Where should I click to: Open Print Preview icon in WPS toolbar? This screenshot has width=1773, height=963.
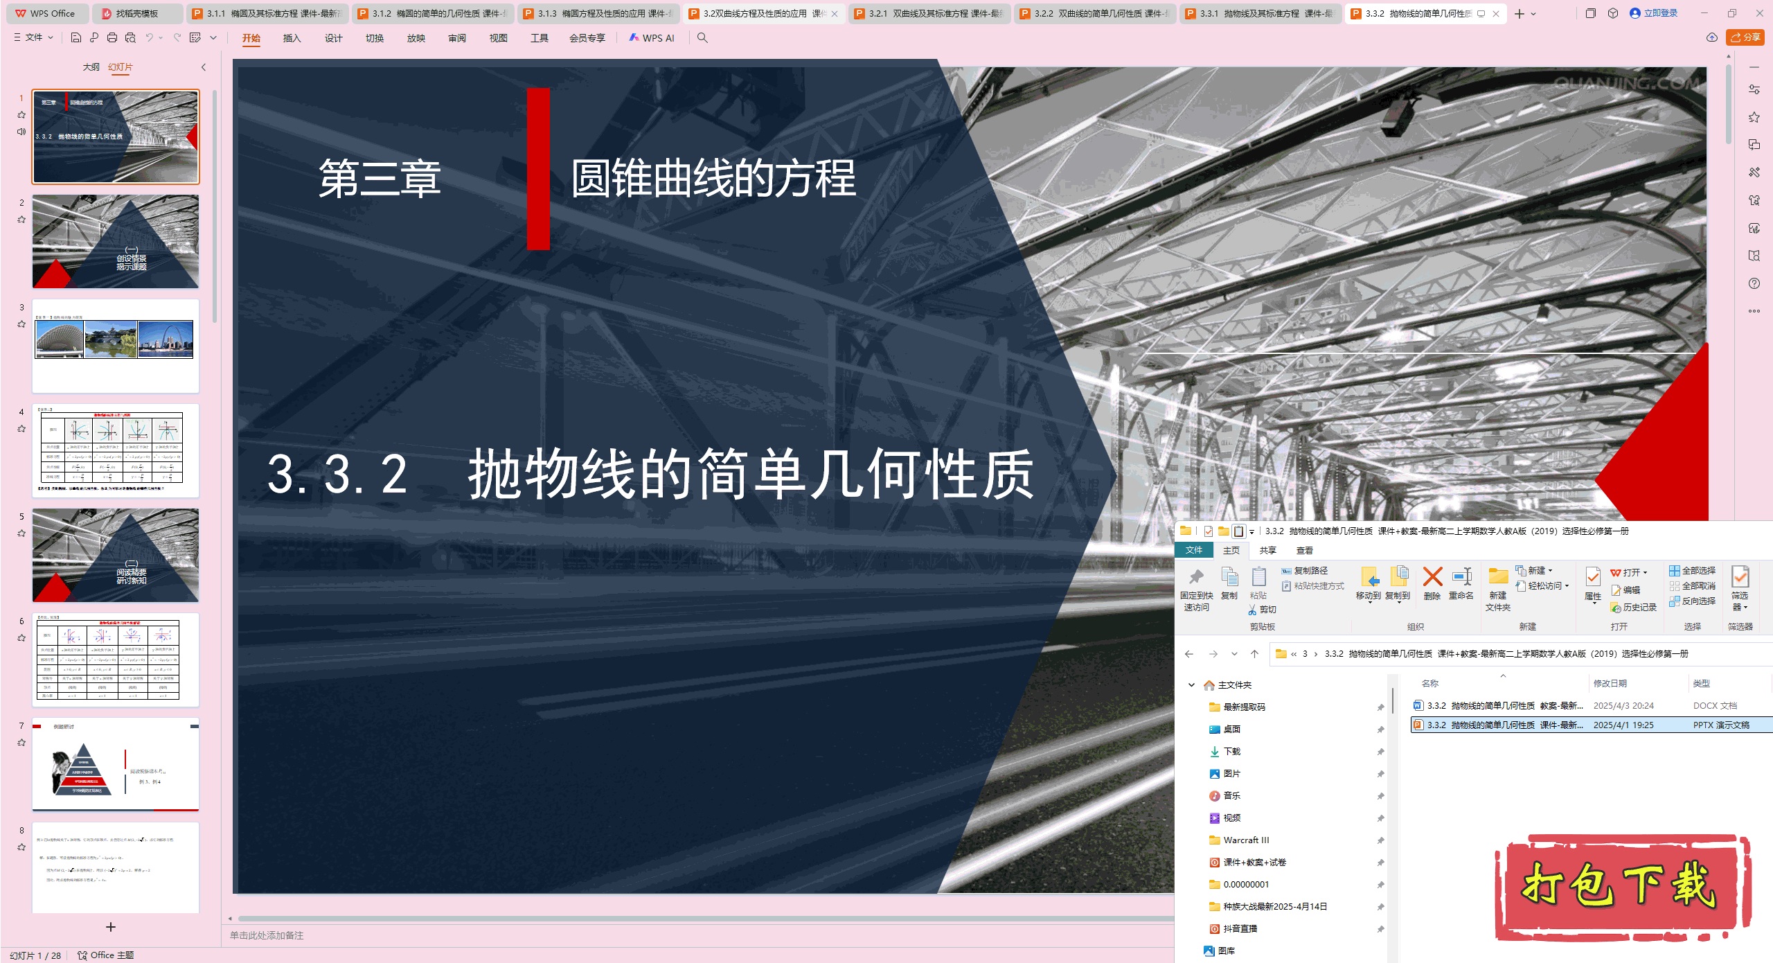click(130, 37)
